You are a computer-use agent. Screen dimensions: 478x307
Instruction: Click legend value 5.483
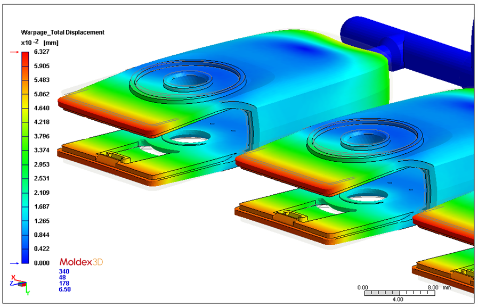point(42,80)
